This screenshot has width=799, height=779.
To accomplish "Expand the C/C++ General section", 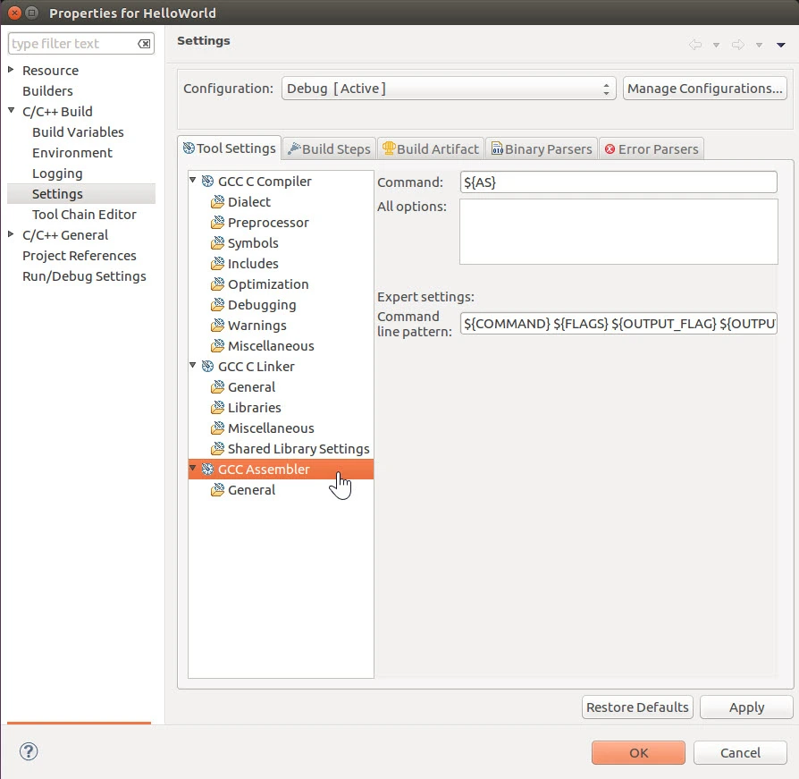I will click(x=11, y=235).
